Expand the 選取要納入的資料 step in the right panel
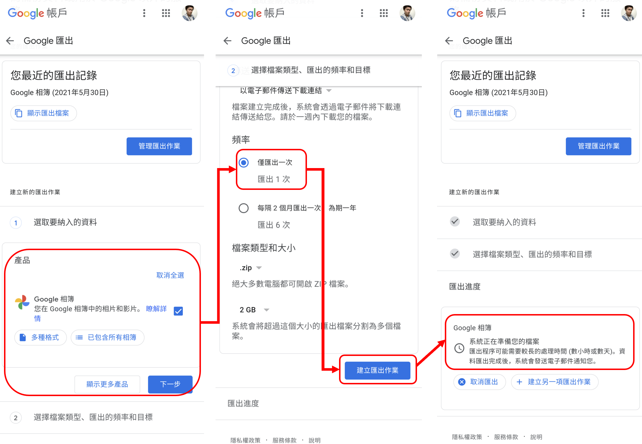The width and height of the screenshot is (642, 444). coord(504,222)
